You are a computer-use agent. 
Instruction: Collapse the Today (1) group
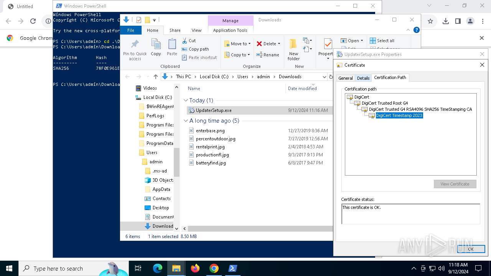pos(186,100)
